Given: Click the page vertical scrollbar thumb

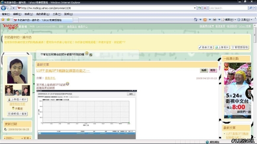Looking at the screenshot, I should (255, 35).
